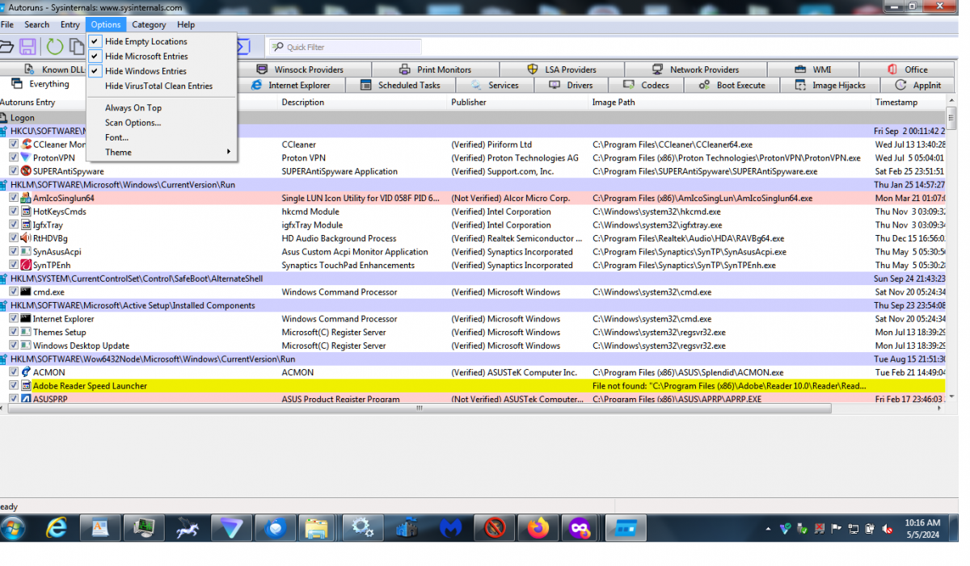970x566 pixels.
Task: Uncheck the IgfxTray entry checkbox
Action: coord(14,225)
